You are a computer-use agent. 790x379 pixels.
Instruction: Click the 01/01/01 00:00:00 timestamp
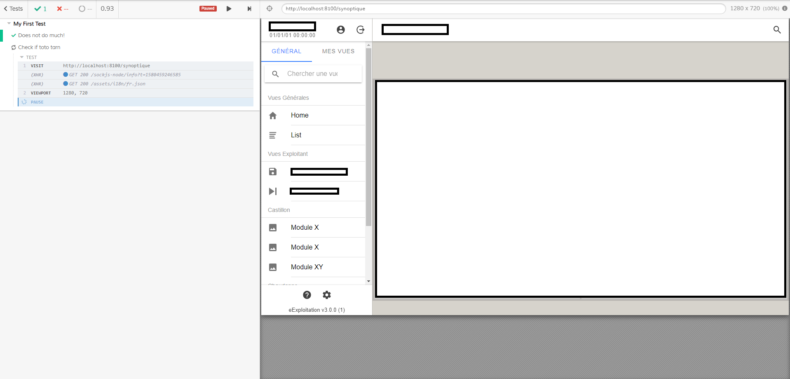(293, 35)
